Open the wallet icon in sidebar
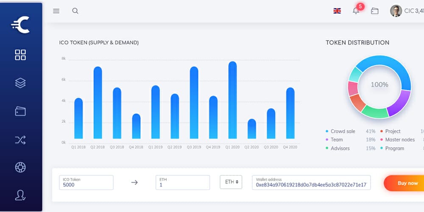This screenshot has width=424, height=212. click(20, 111)
